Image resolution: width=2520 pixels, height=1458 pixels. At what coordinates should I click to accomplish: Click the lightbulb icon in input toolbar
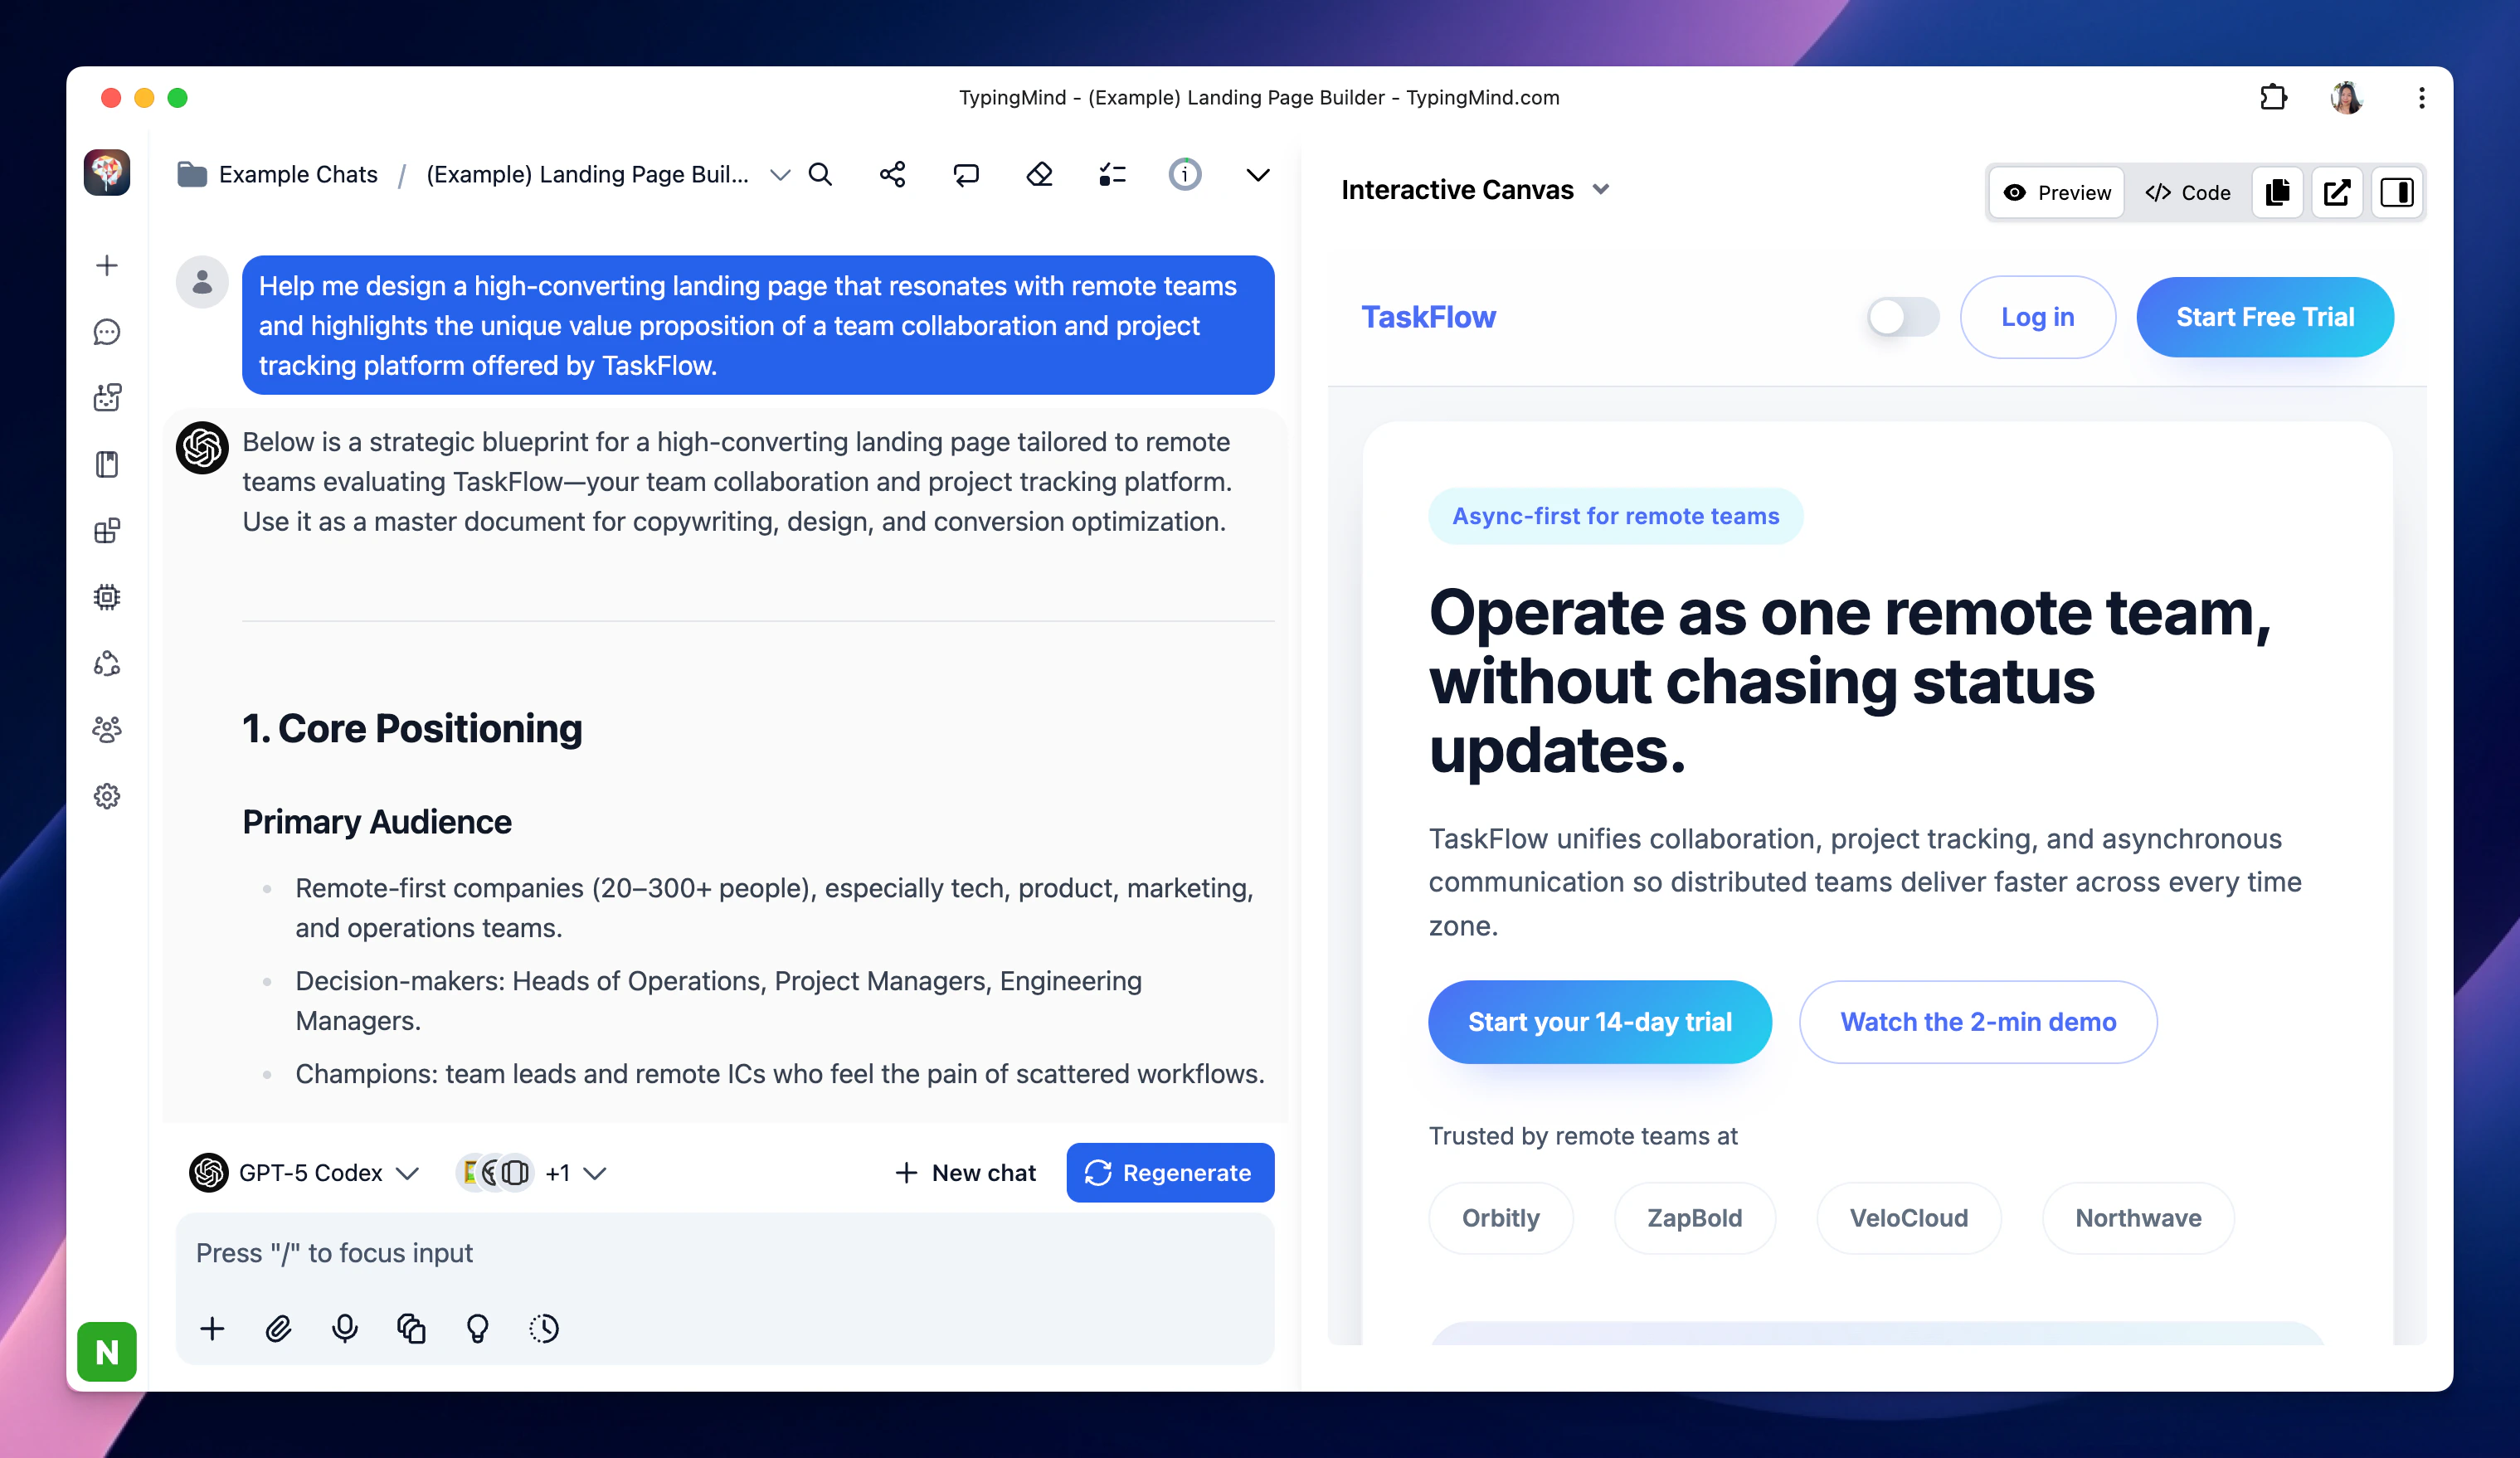click(x=478, y=1329)
